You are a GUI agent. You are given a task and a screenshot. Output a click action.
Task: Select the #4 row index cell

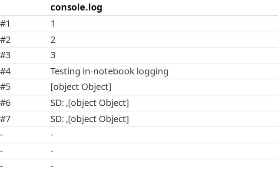click(x=5, y=71)
